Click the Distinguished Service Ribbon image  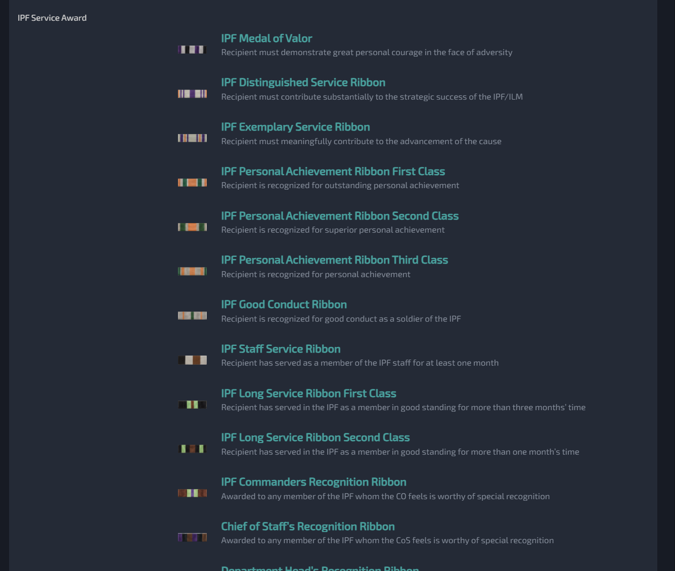point(192,94)
